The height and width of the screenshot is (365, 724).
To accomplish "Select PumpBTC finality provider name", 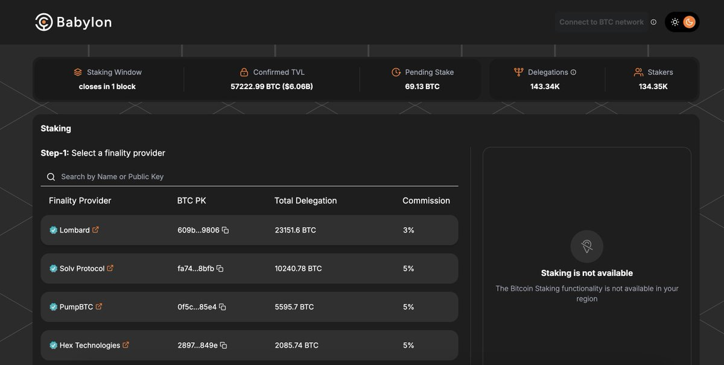I will (x=77, y=307).
